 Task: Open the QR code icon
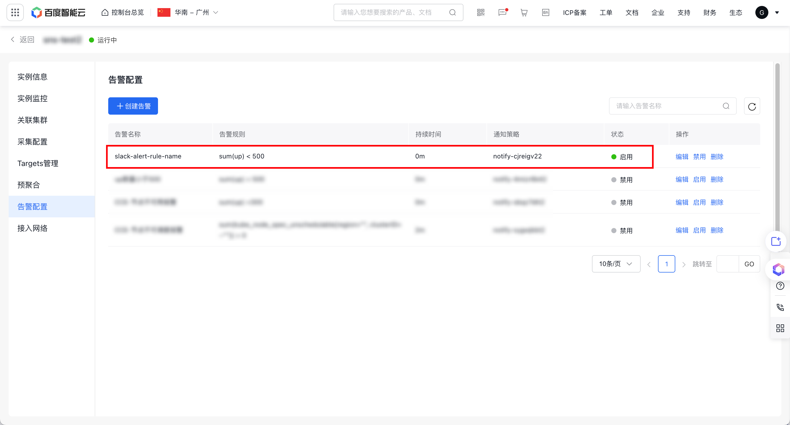point(480,12)
